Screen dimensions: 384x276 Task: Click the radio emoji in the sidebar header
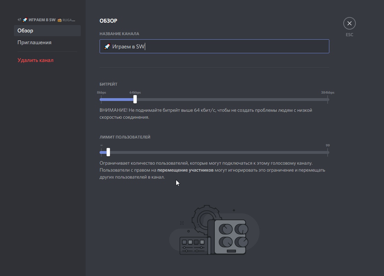click(x=59, y=20)
